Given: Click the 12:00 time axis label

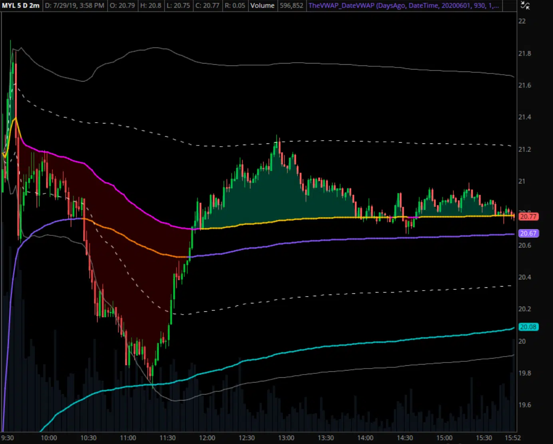Looking at the screenshot, I should [207, 438].
